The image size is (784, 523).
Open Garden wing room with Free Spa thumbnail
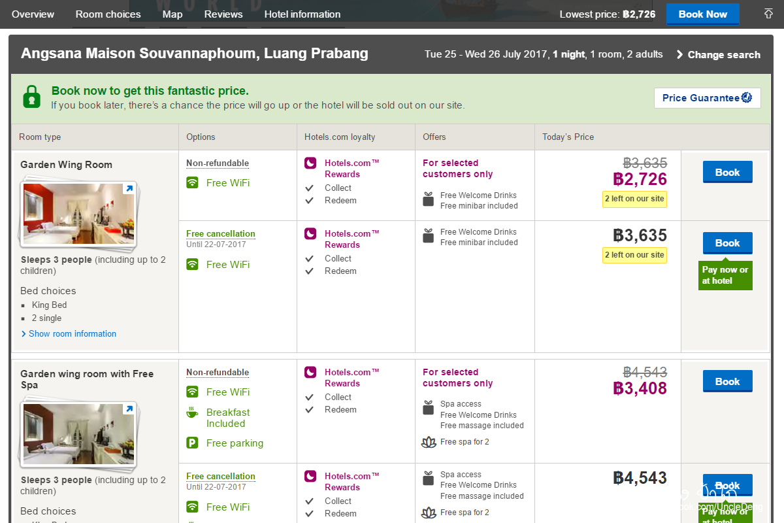[78, 434]
